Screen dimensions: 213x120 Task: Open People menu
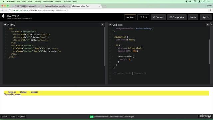point(58,1)
